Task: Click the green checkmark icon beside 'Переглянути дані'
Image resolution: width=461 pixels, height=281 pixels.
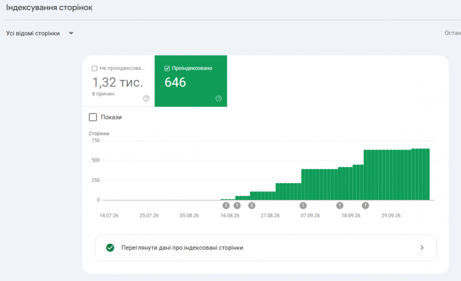Action: coord(110,248)
